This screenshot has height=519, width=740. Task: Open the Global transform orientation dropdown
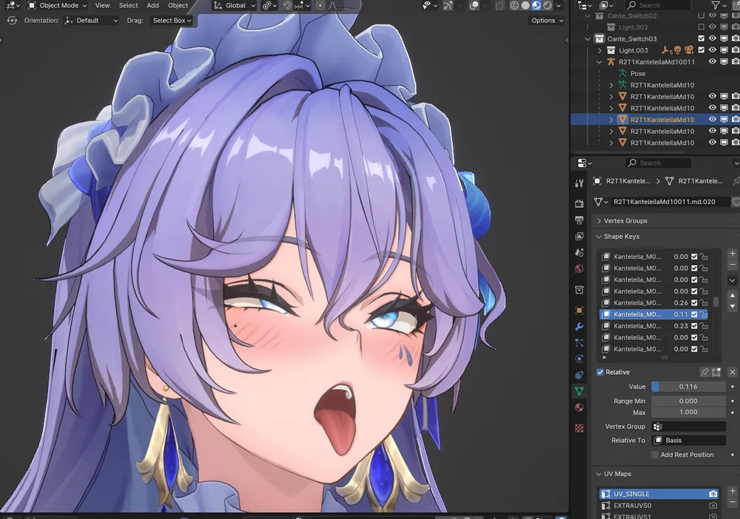[234, 6]
